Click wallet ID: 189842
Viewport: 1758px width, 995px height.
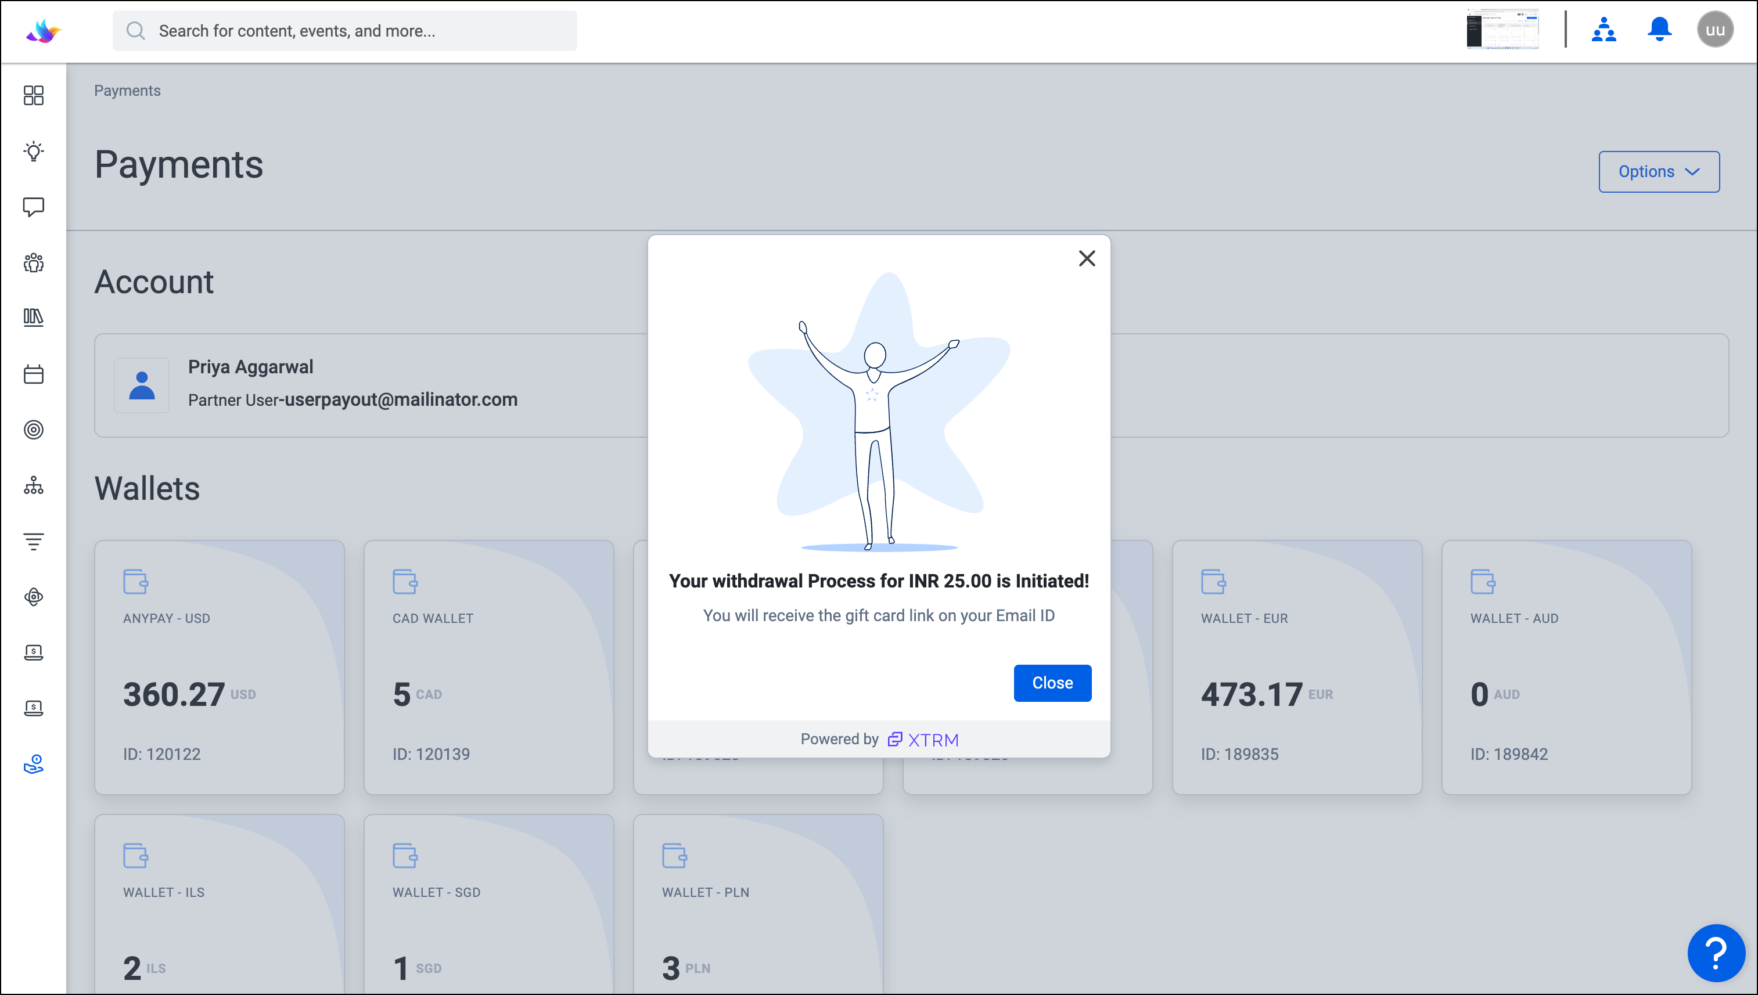pos(1509,755)
